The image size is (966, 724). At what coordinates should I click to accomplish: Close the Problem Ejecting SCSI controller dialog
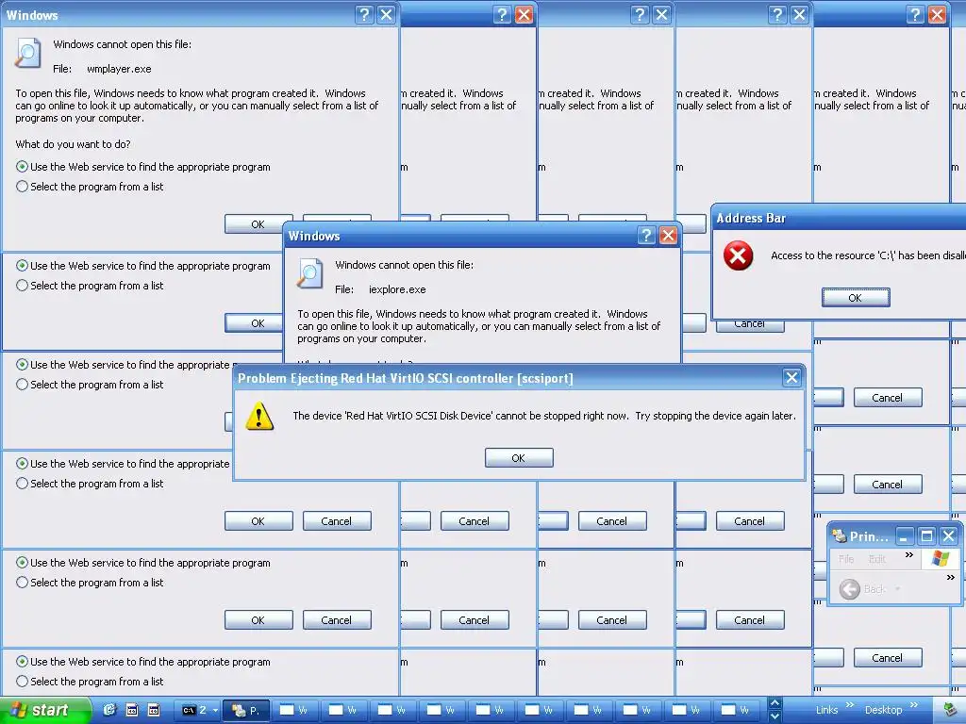(x=791, y=377)
